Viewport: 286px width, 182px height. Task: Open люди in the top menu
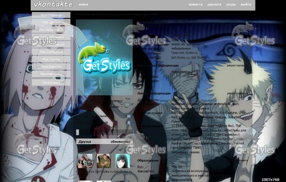click(231, 4)
